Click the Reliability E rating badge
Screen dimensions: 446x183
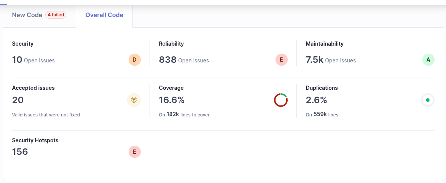coord(282,60)
